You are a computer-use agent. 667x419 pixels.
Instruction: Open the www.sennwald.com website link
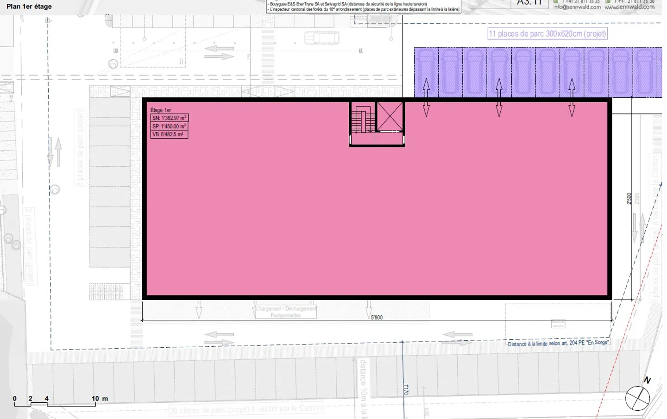point(629,7)
